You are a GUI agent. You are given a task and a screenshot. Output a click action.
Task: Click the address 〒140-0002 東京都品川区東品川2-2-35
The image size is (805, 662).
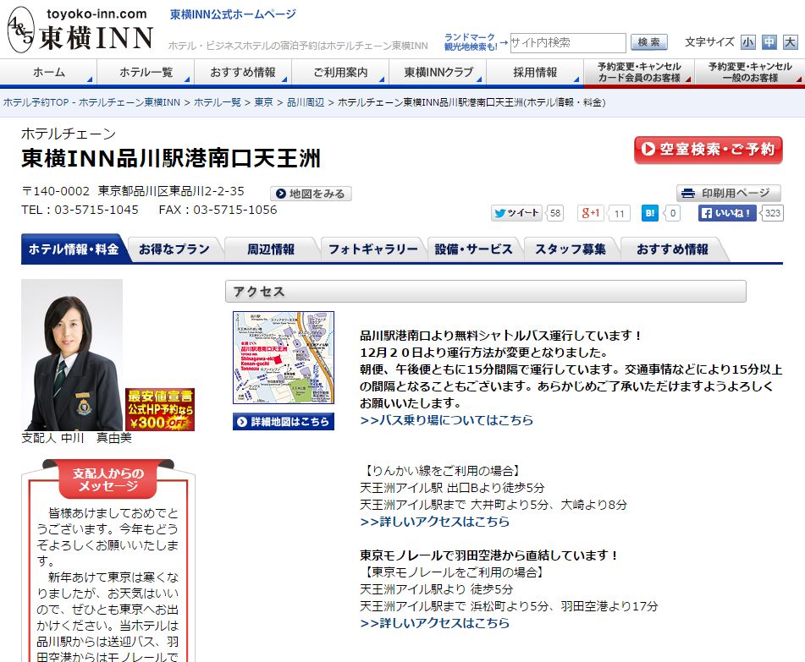coord(133,191)
